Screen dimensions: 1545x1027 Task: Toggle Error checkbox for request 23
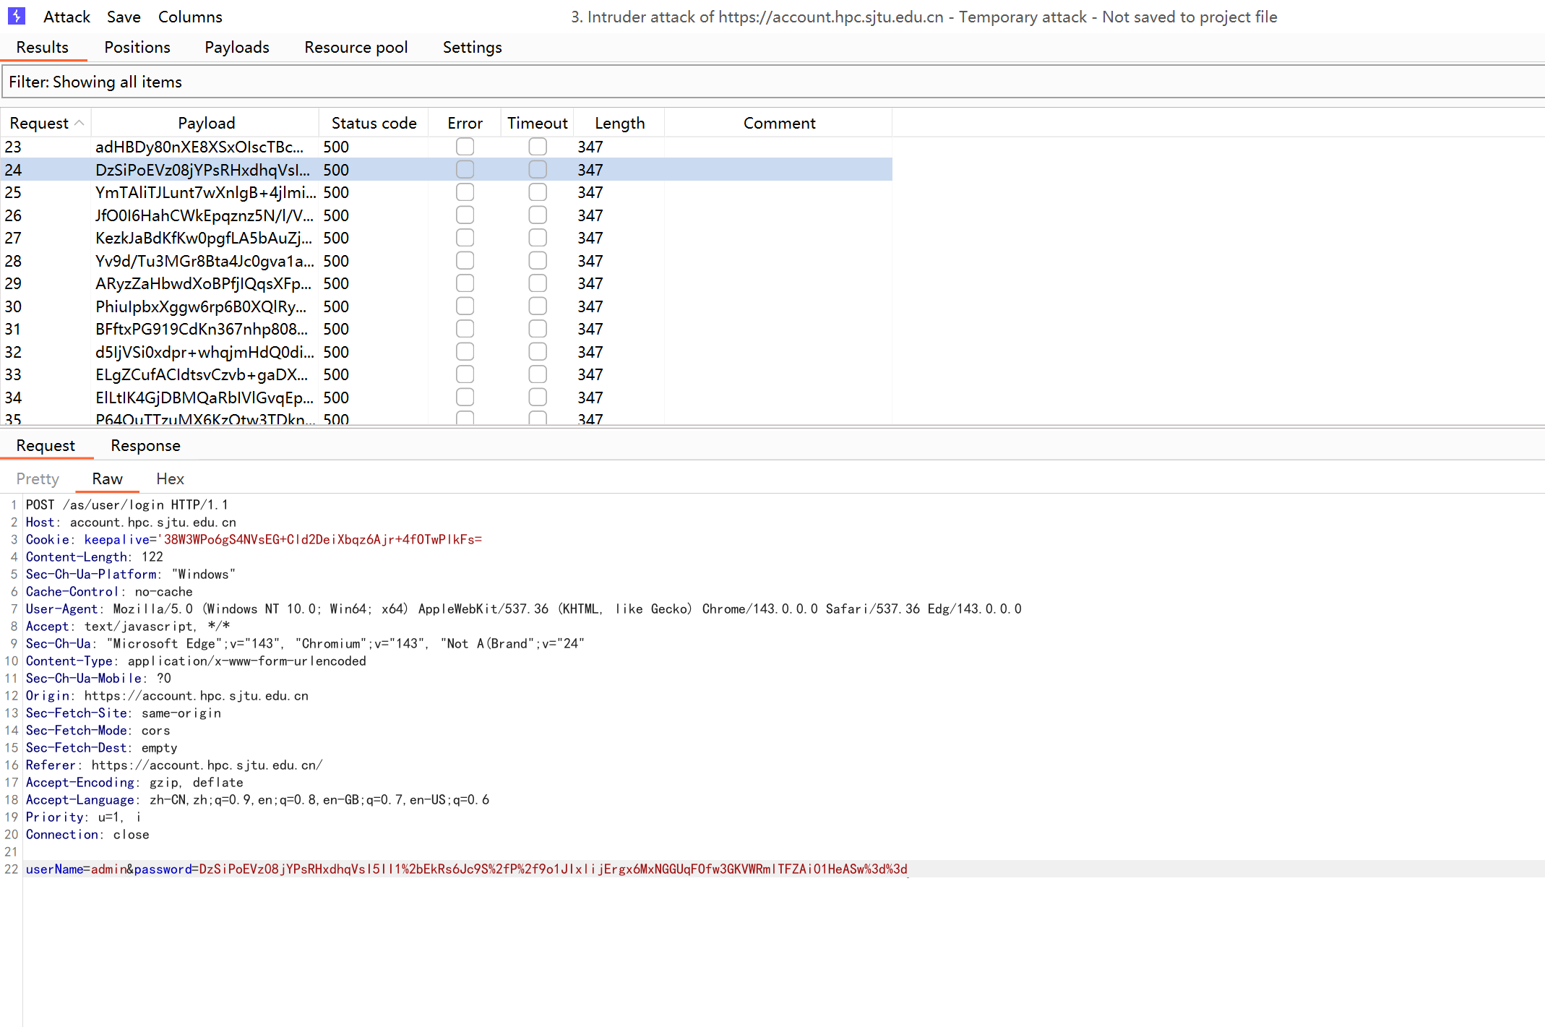pyautogui.click(x=465, y=147)
